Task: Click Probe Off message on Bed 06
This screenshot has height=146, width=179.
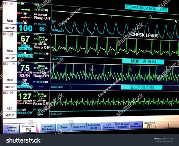Action: [25, 113]
